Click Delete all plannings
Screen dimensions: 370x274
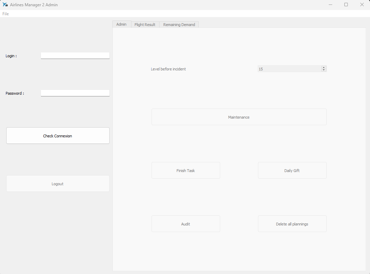tap(292, 224)
